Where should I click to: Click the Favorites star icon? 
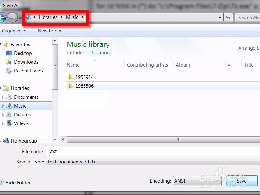click(x=6, y=44)
